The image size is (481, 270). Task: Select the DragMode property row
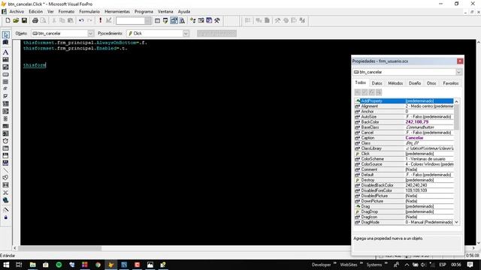pos(404,222)
